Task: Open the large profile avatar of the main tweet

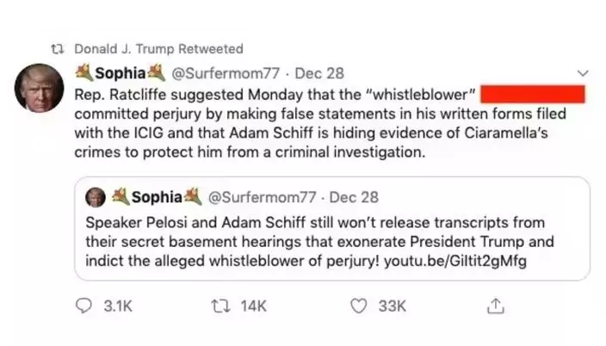Action: click(x=36, y=88)
